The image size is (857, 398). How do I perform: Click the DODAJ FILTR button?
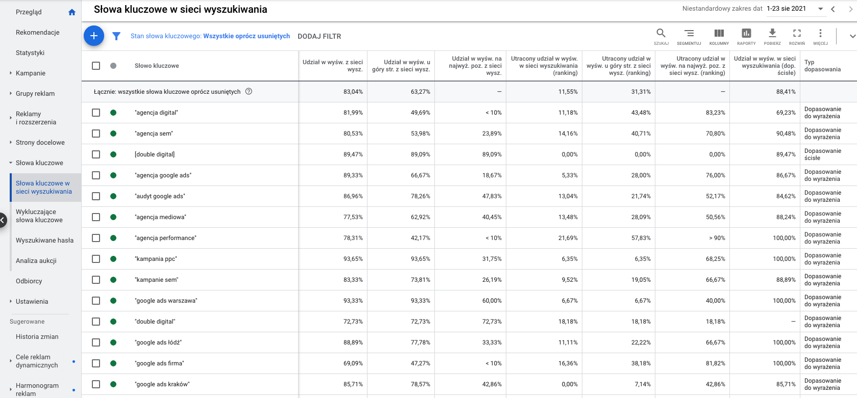click(320, 36)
